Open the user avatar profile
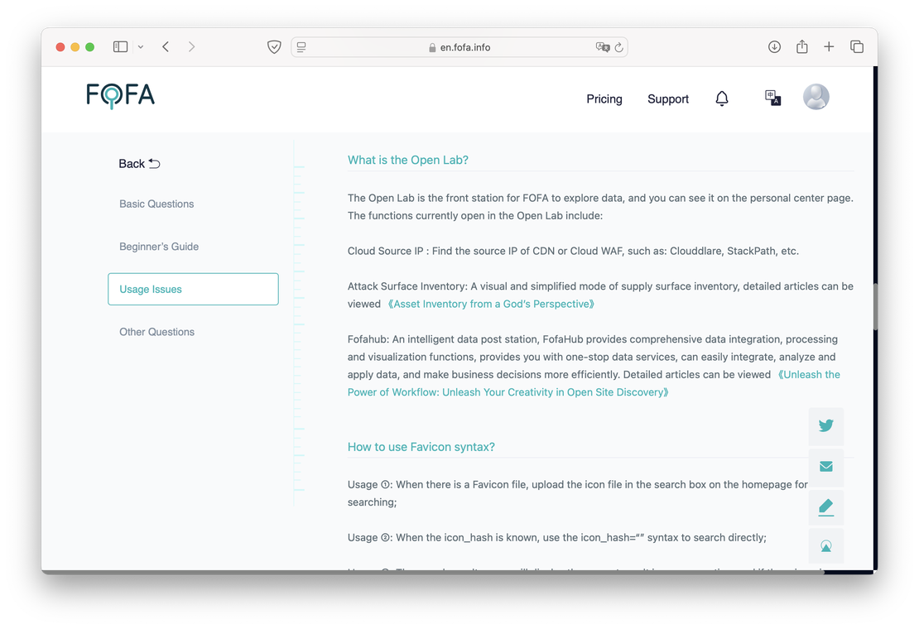919x629 pixels. point(816,97)
